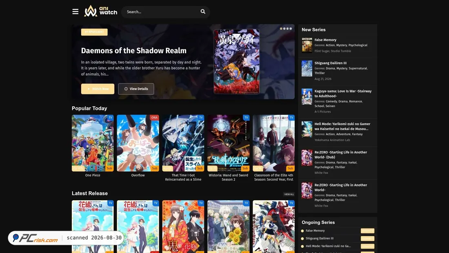Viewport: 449px width, 253px height.
Task: Click Adventure genre under Hell Mode
Action: [343, 134]
